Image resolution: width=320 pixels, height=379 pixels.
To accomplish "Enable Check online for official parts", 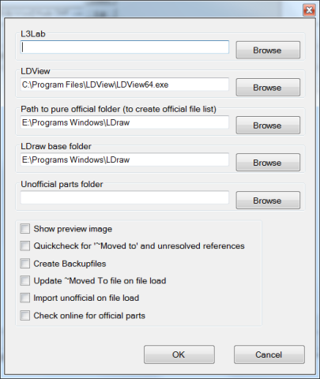I will pos(25,315).
